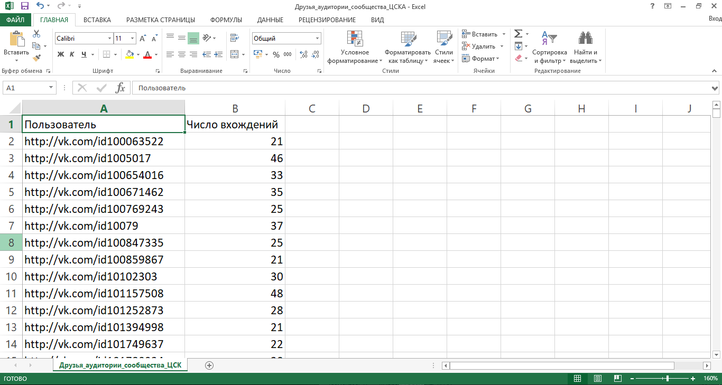Switch to the ВСТАВКА ribbon tab
Viewport: 722px width, 385px height.
coord(97,20)
